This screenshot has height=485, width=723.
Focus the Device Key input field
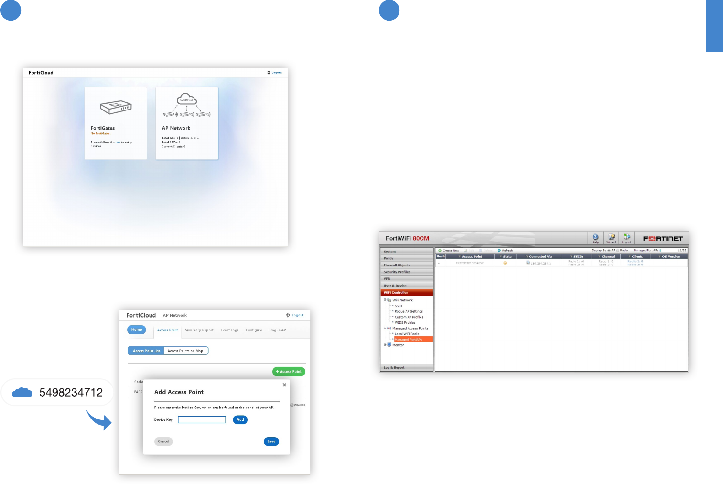tap(202, 419)
